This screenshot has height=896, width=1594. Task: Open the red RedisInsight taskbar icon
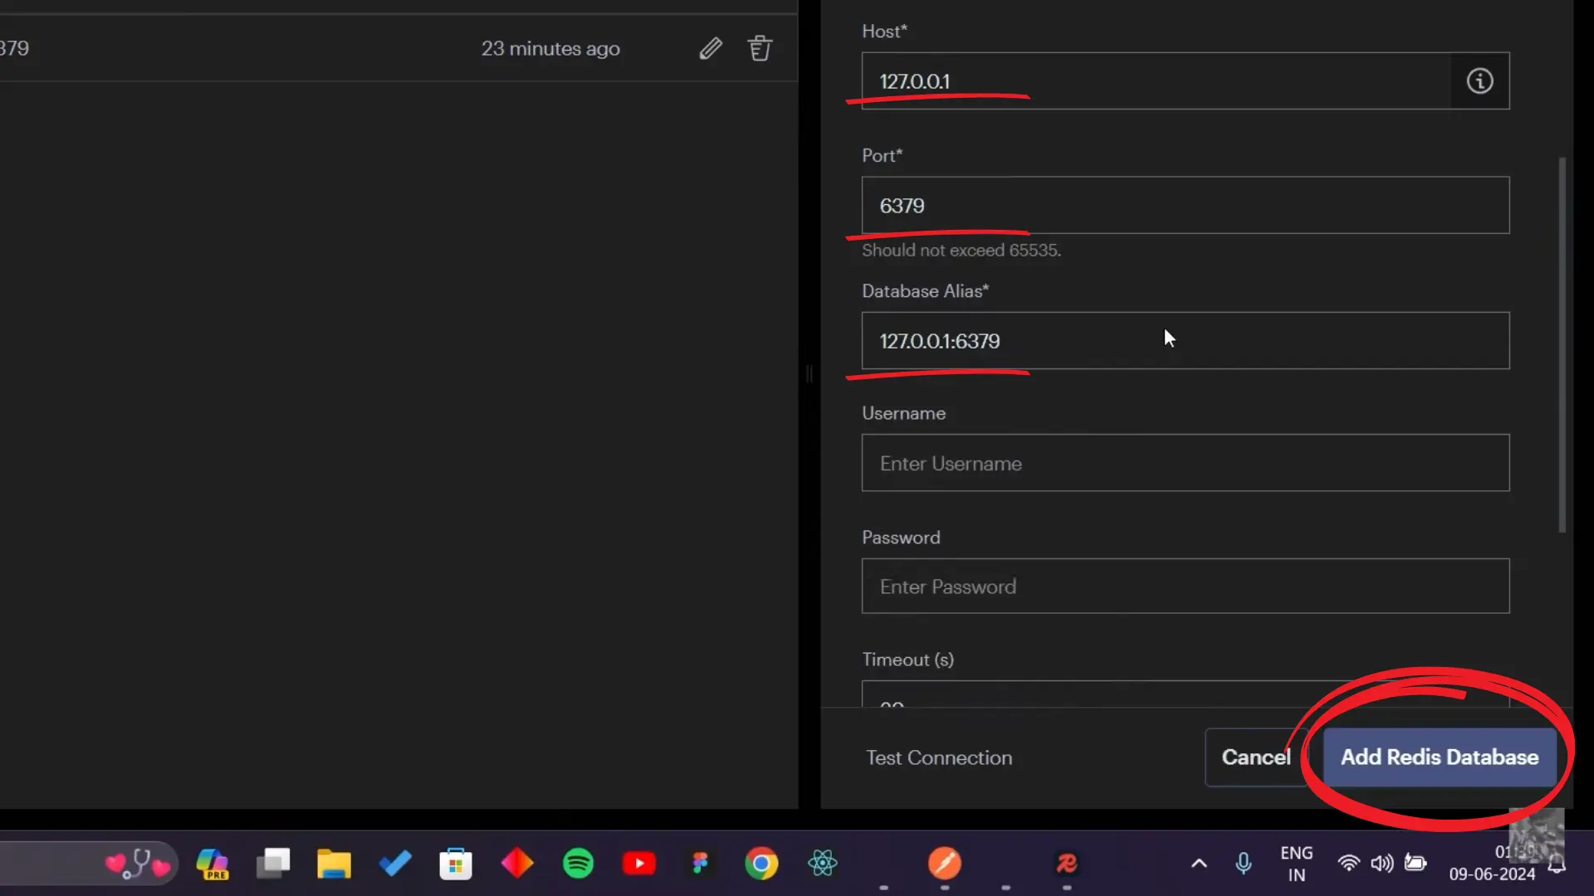[1067, 864]
